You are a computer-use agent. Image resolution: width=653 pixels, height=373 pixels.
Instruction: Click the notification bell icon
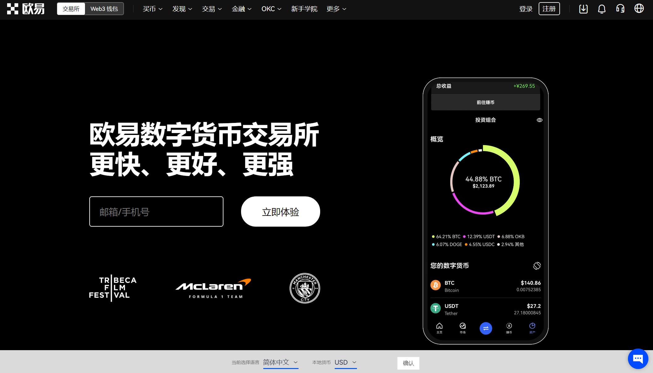point(602,9)
